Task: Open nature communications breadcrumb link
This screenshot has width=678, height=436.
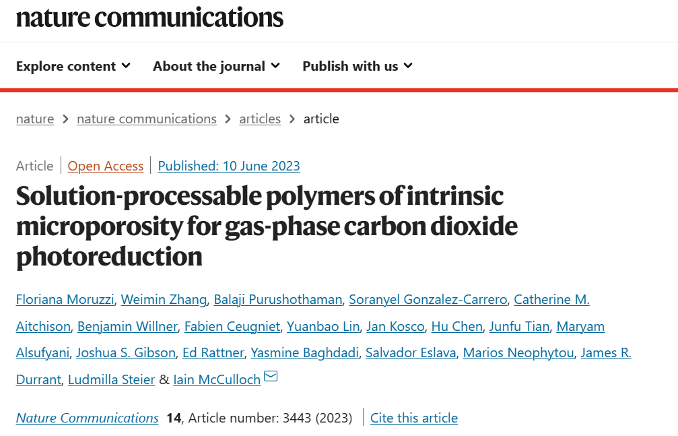Action: [147, 119]
